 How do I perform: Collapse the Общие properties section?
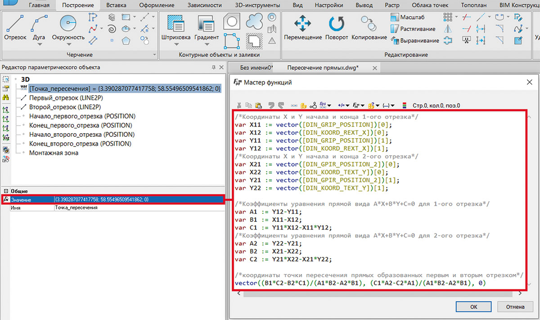(x=6, y=191)
